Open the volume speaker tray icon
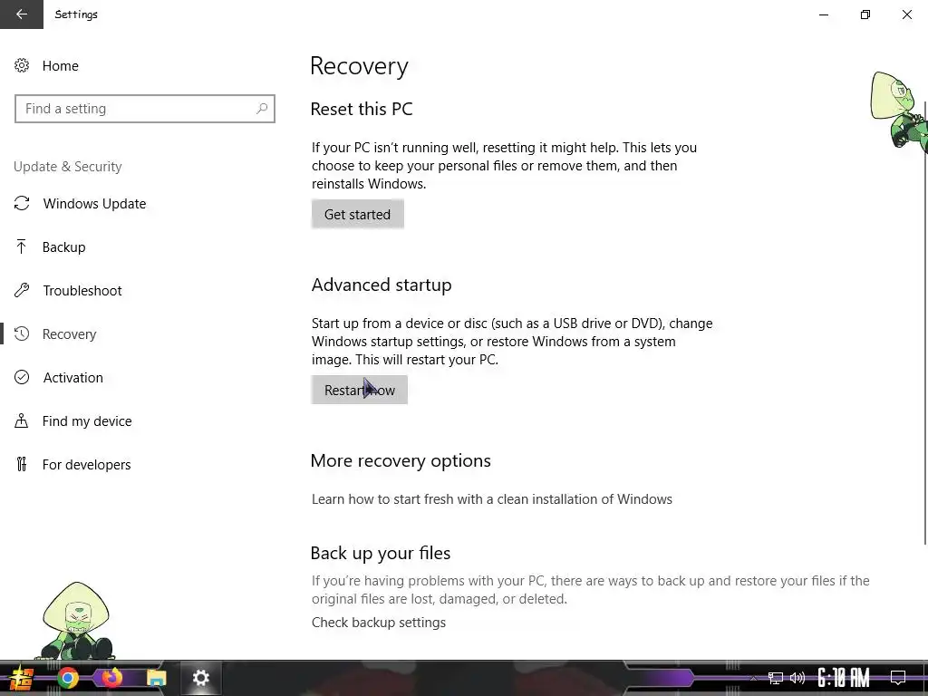Screen dimensions: 928x696 click(797, 678)
